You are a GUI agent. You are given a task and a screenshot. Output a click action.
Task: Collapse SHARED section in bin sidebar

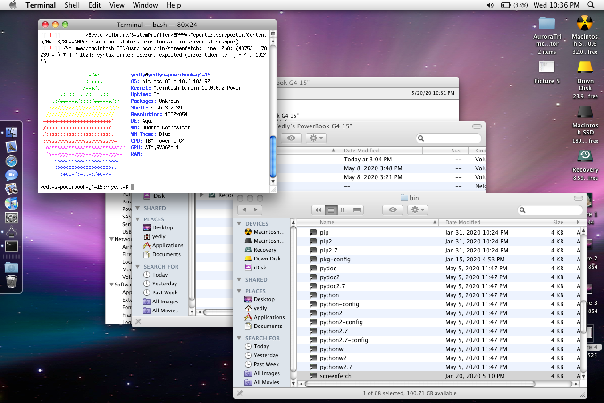click(x=239, y=280)
